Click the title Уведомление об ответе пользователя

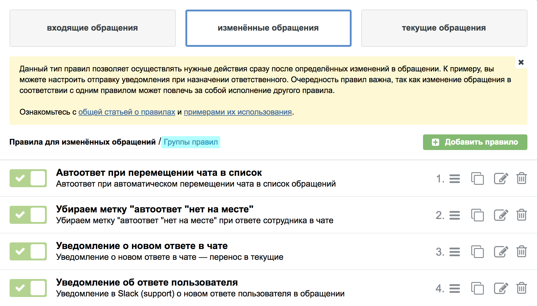(x=147, y=283)
